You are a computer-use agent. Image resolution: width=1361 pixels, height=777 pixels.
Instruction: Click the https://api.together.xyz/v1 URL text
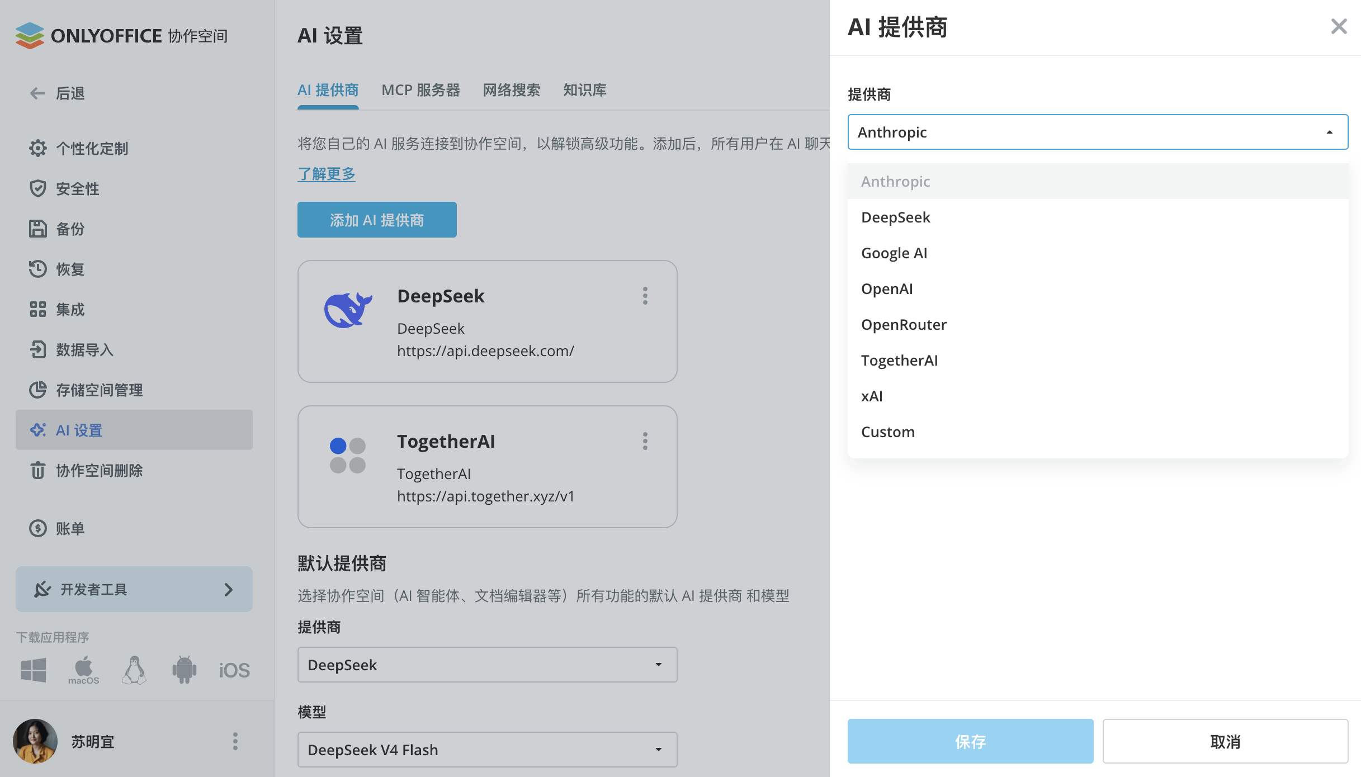pyautogui.click(x=485, y=496)
